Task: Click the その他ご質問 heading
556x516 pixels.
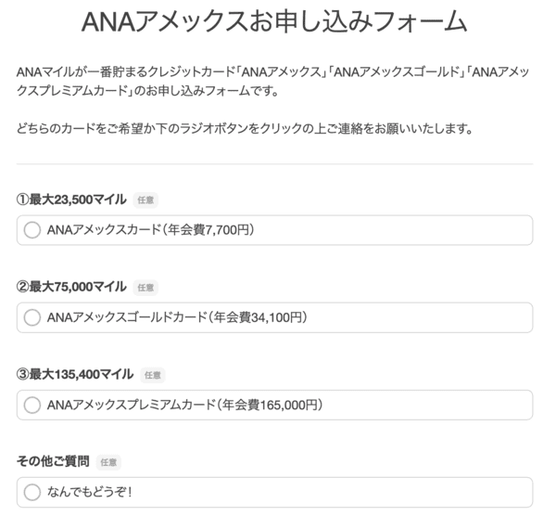Action: click(53, 461)
